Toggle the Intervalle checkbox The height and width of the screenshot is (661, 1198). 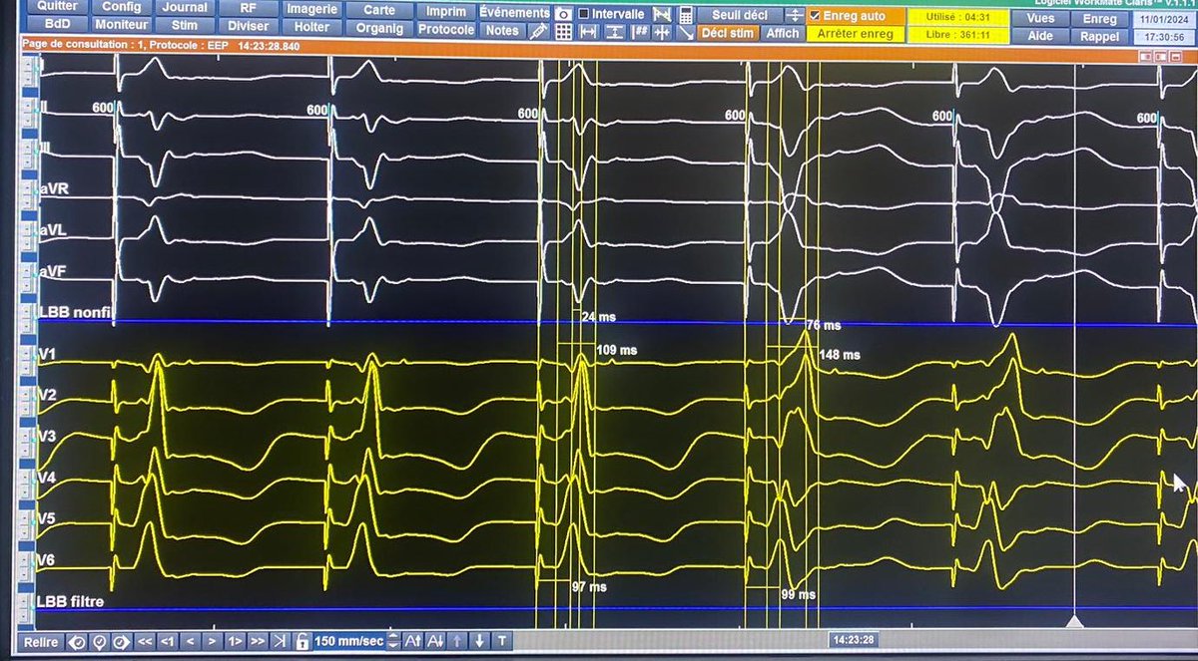point(583,14)
